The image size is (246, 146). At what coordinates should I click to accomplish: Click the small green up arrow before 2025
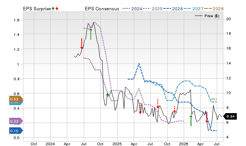point(108,95)
